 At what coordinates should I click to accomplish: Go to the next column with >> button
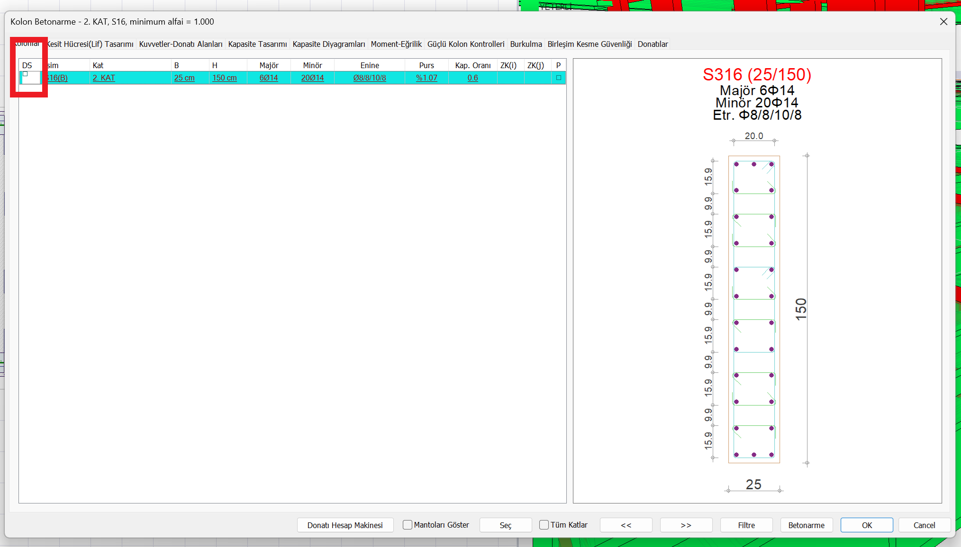pos(686,525)
